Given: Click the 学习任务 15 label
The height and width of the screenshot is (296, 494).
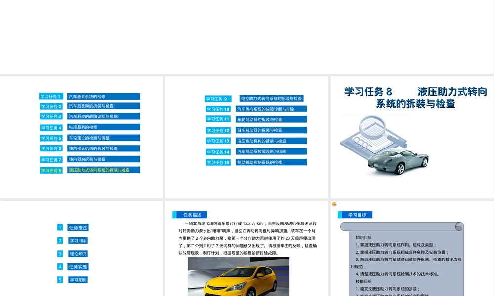Looking at the screenshot, I should 218,162.
